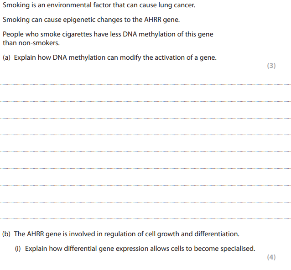This screenshot has height=270, width=291.
Task: Click question (a) about DNA methylation
Action: click(109, 57)
